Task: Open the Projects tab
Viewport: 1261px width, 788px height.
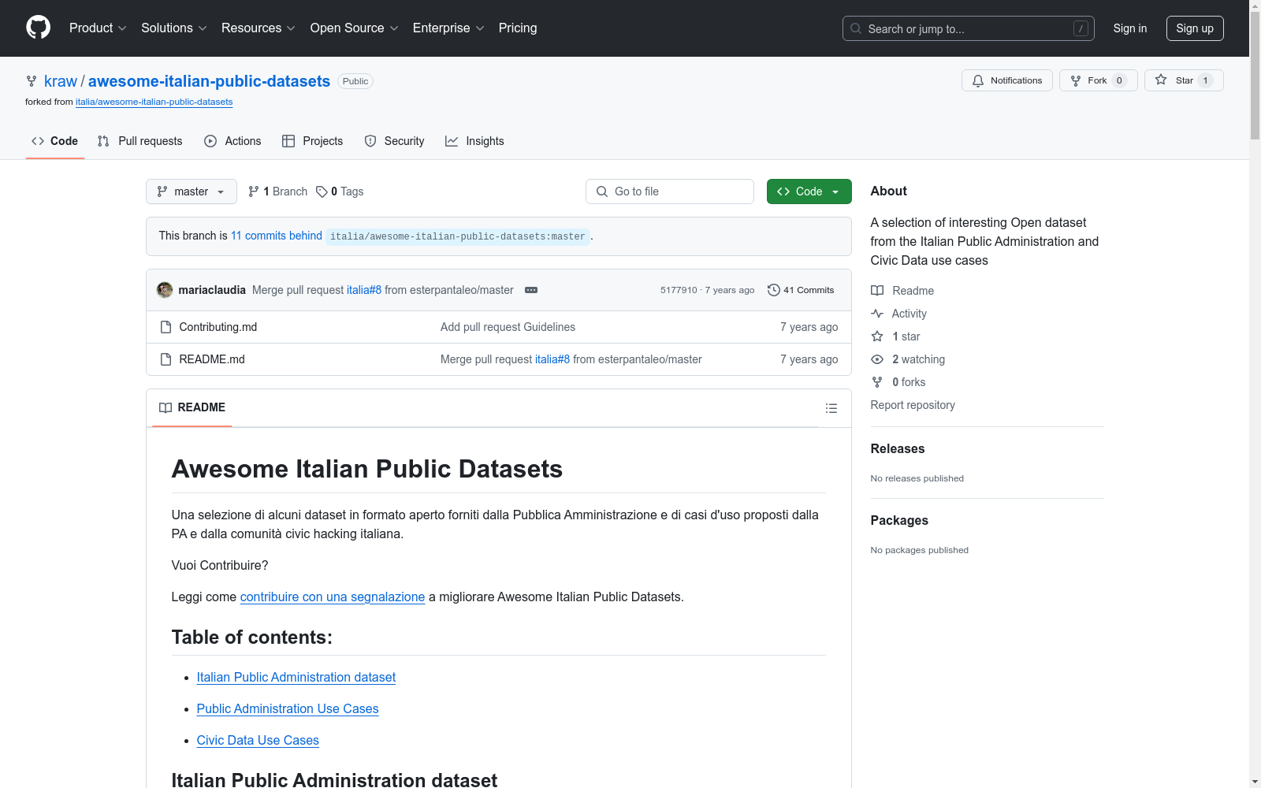Action: coord(313,141)
